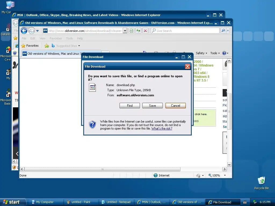The height and width of the screenshot is (206, 275).
Task: Open Suggested Sites dropdown
Action: tap(66, 46)
